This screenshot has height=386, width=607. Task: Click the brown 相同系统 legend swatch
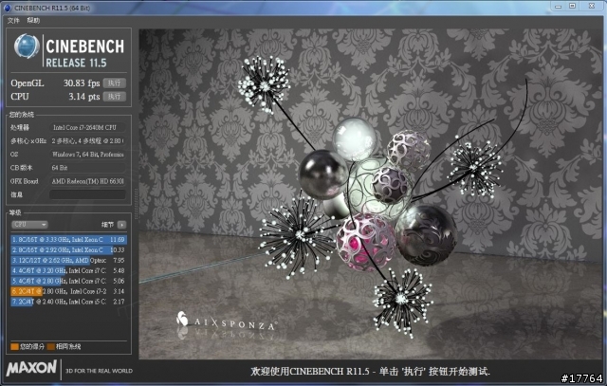click(50, 346)
